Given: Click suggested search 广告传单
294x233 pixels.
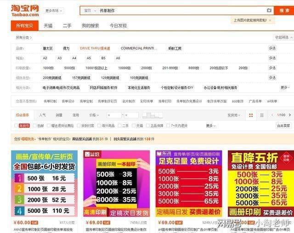Looking at the screenshot, I should point(255,101).
